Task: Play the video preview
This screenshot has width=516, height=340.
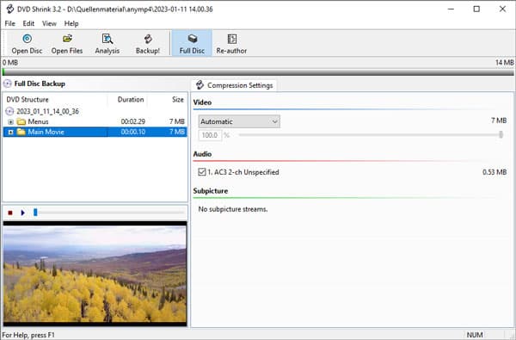Action: (22, 213)
